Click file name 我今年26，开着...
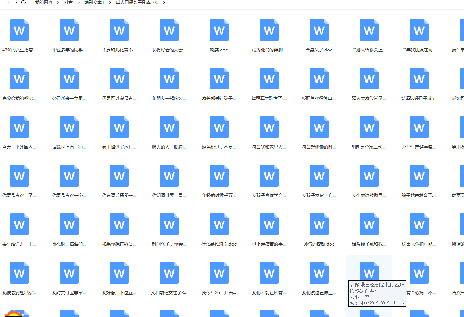This screenshot has width=464, height=317. point(219,293)
